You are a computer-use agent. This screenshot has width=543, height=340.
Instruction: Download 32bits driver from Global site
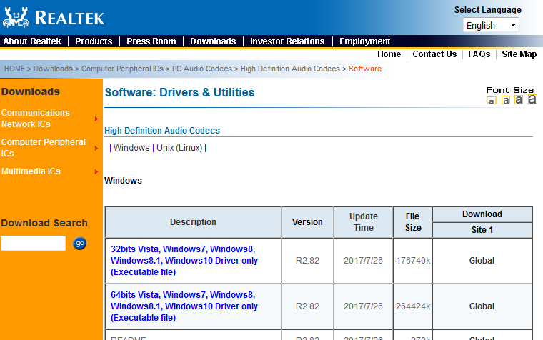pos(482,261)
